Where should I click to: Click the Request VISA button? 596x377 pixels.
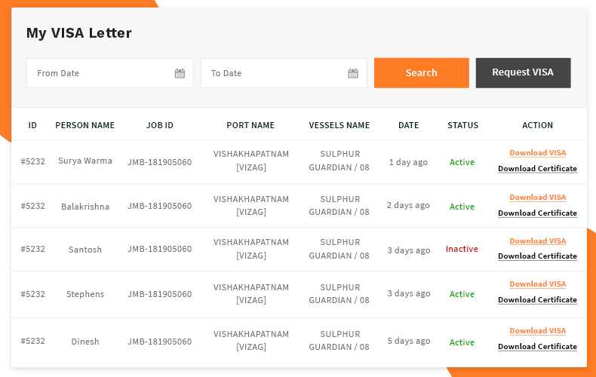(523, 72)
